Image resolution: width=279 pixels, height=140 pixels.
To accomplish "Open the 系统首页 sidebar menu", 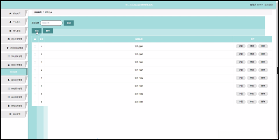I will click(x=14, y=13).
